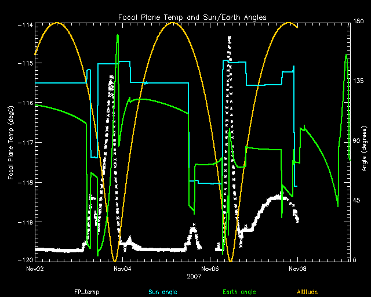Click the Nov02 x-axis tick label

[35, 269]
